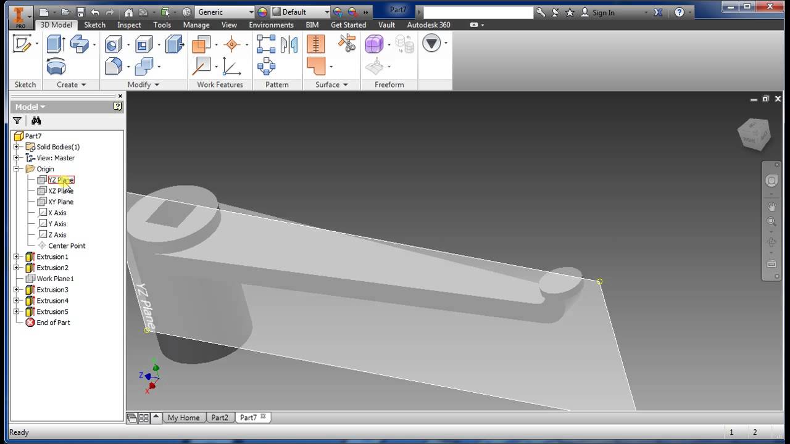Screen dimensions: 790x444
Task: Click the Sign In link
Action: point(603,12)
